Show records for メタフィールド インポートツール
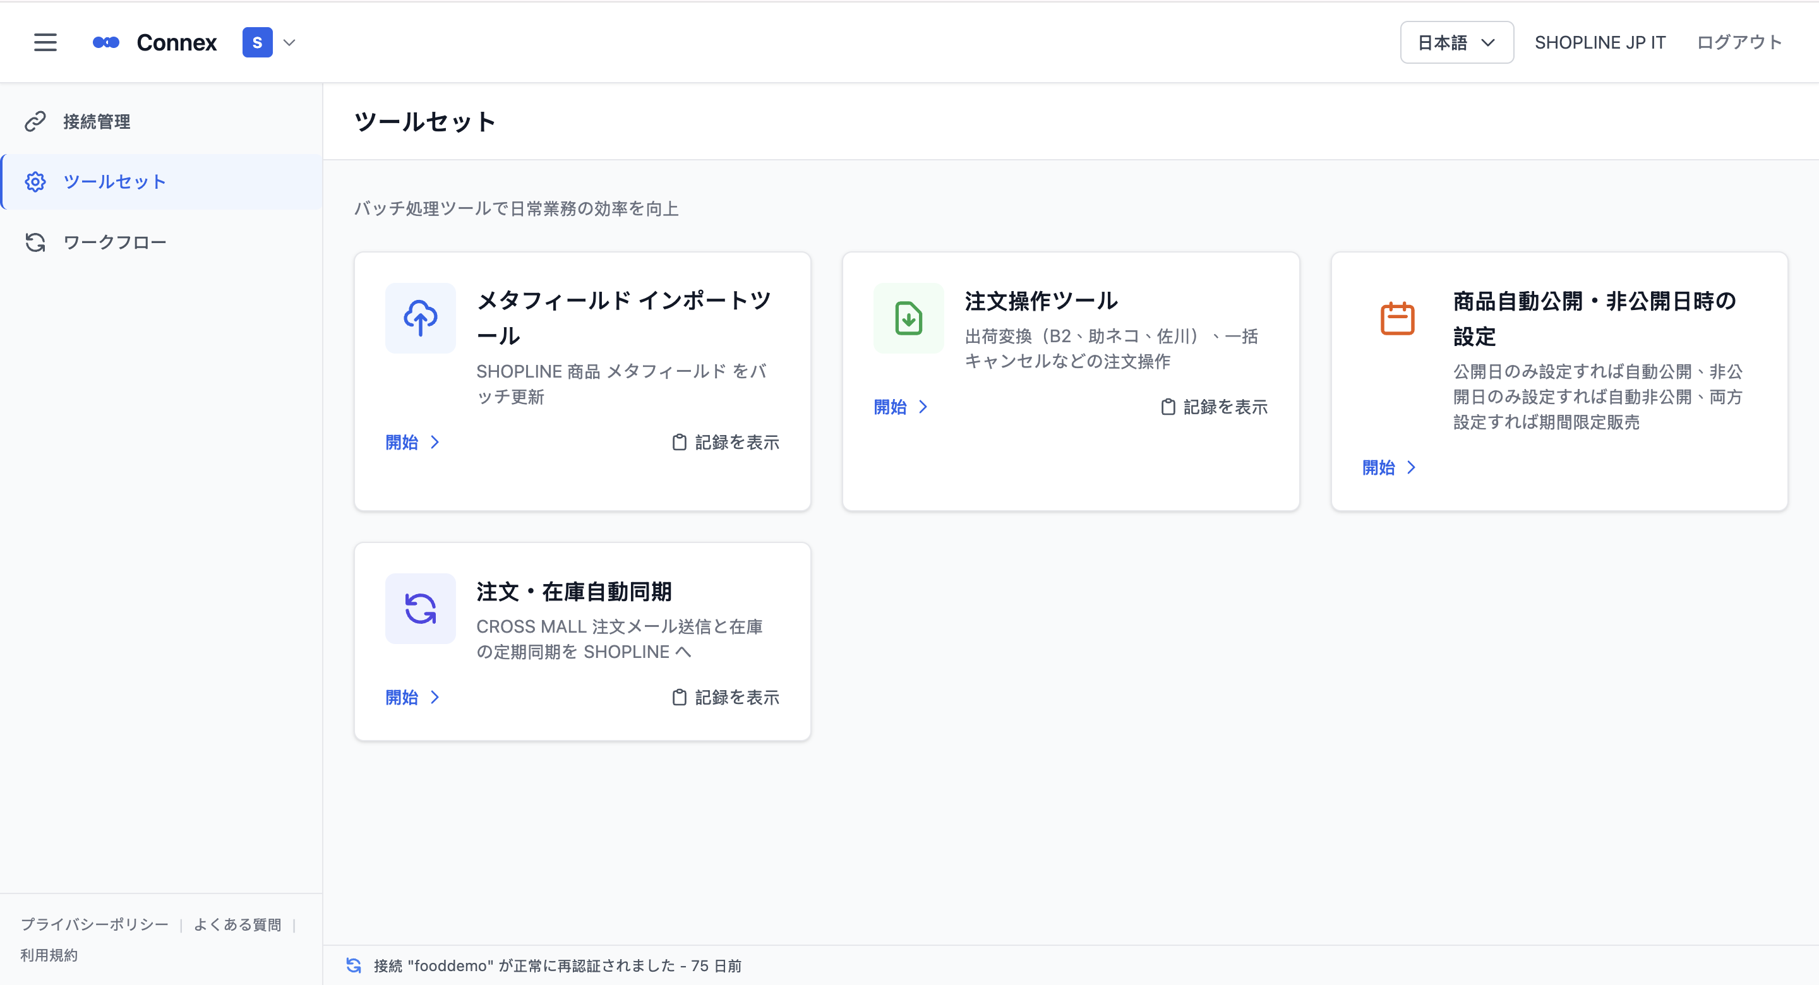1819x985 pixels. coord(725,442)
